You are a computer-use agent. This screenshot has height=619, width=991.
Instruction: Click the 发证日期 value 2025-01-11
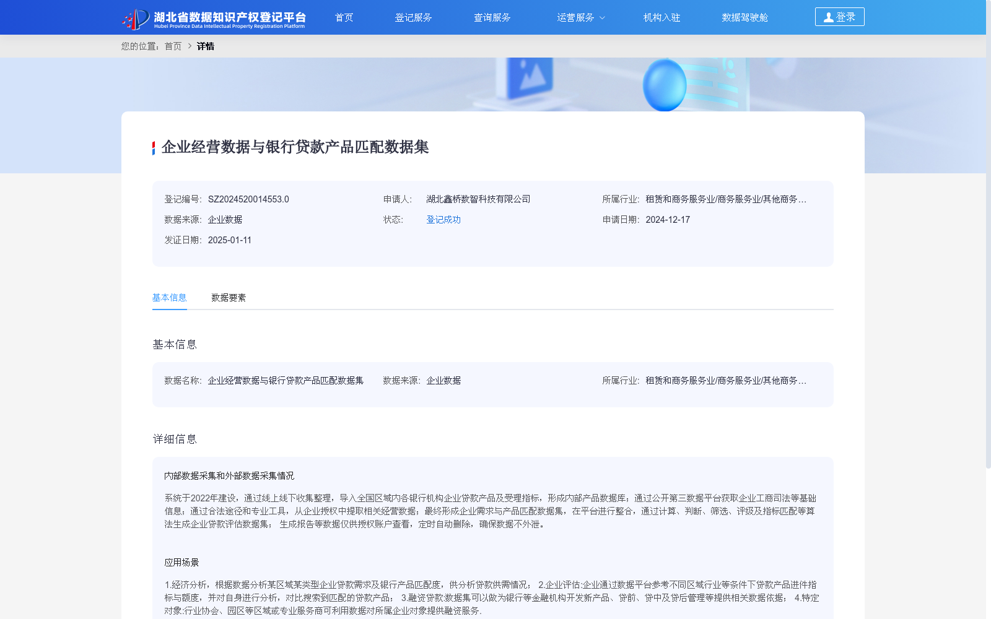(x=230, y=240)
